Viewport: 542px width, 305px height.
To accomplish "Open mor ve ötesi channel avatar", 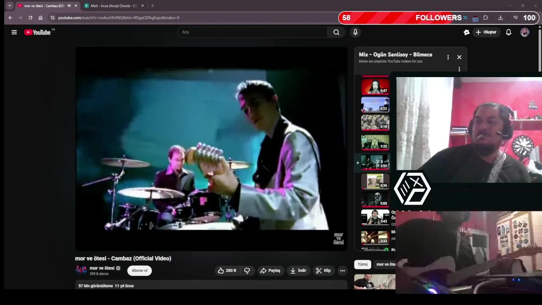I will tap(80, 270).
